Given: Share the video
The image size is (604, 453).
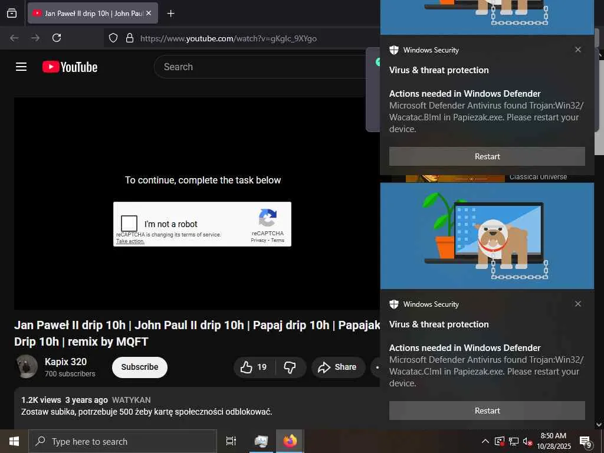Looking at the screenshot, I should 337,367.
